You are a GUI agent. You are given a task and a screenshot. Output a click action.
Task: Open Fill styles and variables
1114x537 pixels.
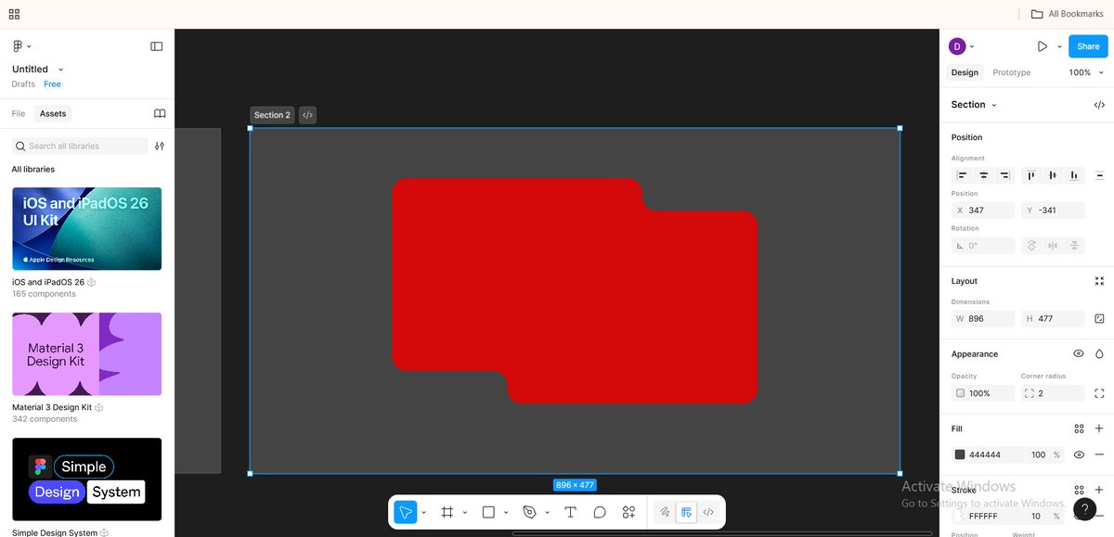pos(1079,428)
